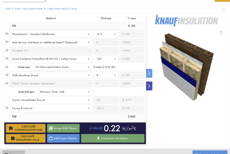The height and width of the screenshot is (154, 230).
Task: Open the 12.5 thickness dropdown
Action: pos(106,34)
